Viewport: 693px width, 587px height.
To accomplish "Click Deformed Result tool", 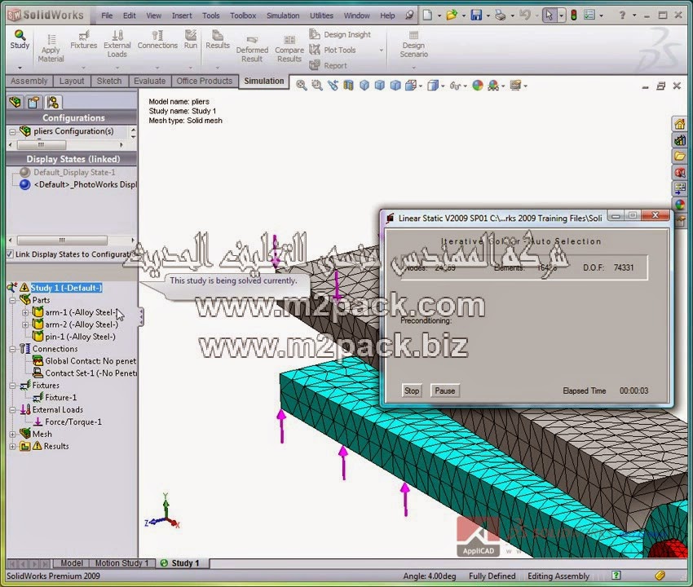I will point(252,49).
